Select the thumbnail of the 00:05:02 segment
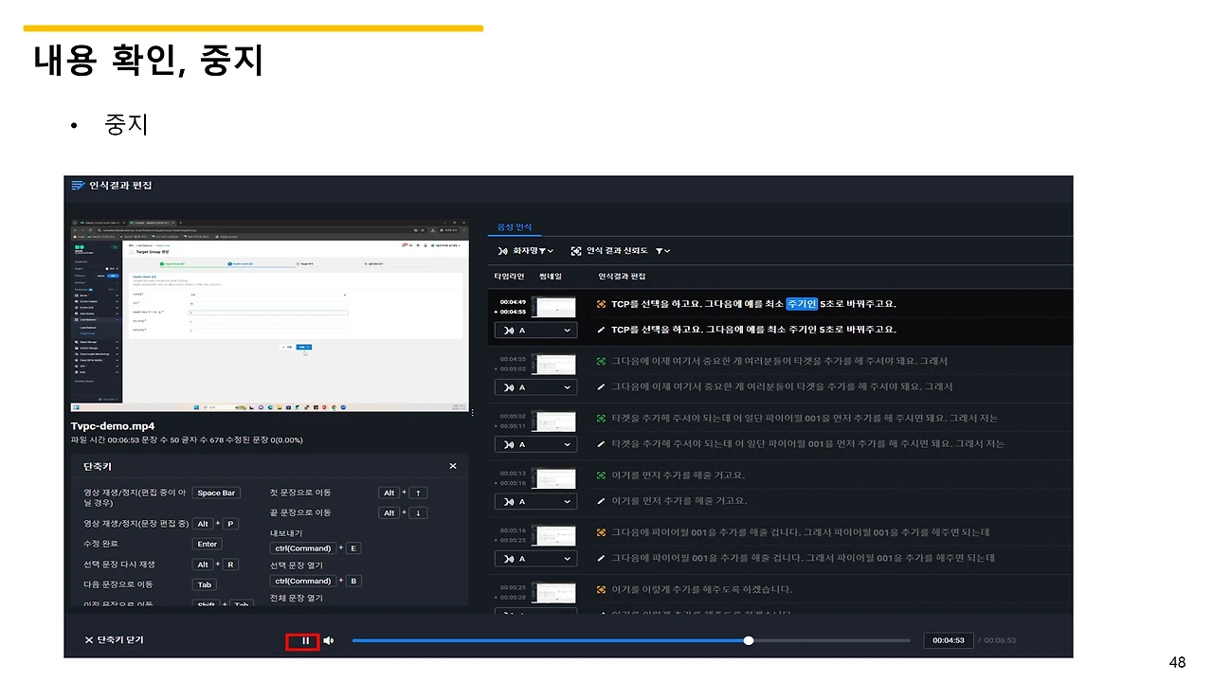1213x682 pixels. 554,421
